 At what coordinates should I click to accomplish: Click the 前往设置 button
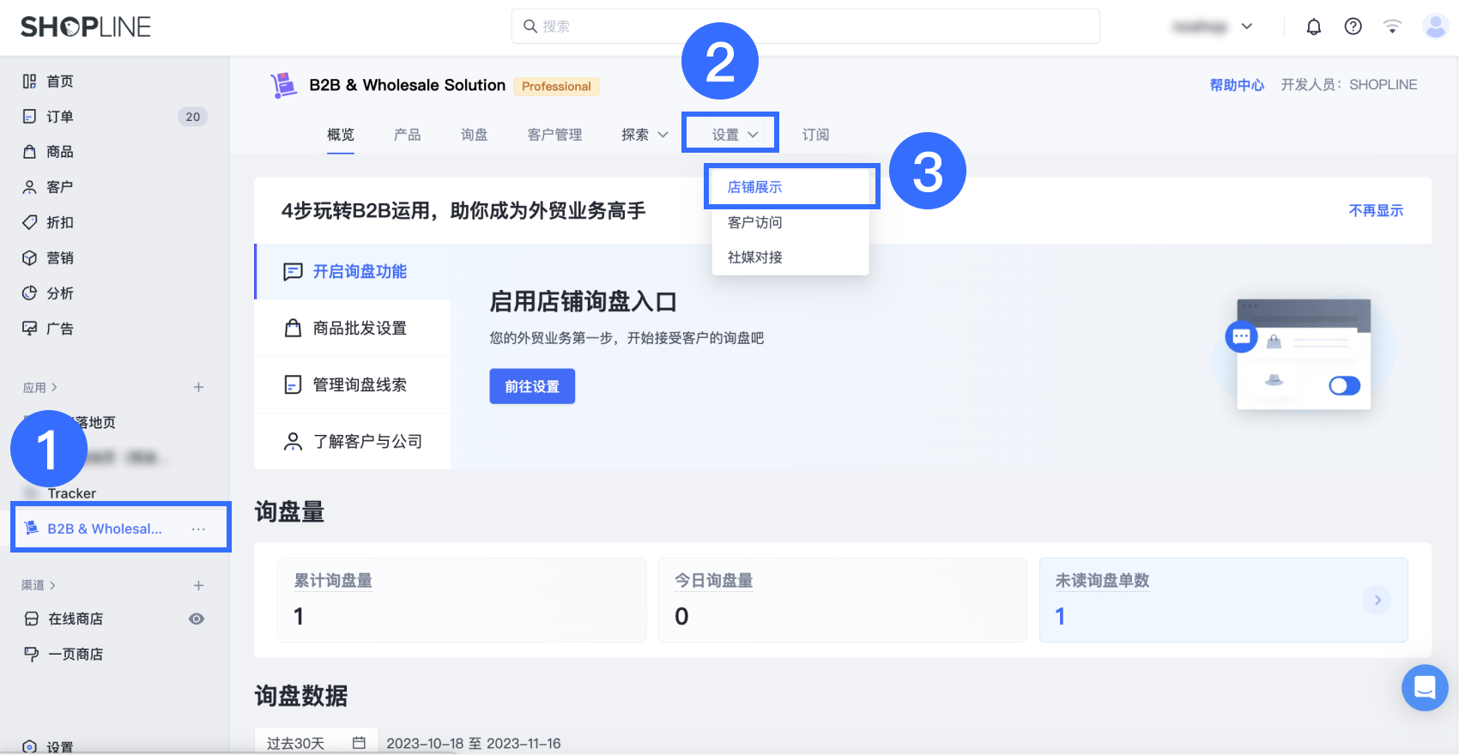coord(532,386)
